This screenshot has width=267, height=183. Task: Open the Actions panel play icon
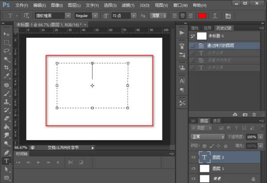coord(182,33)
